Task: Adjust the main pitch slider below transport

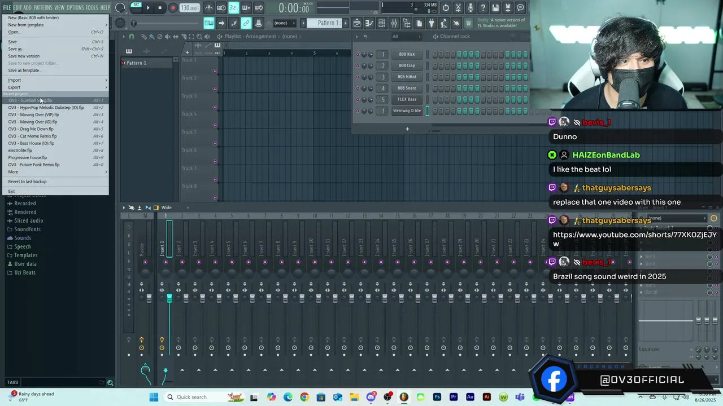Action: coord(134,23)
